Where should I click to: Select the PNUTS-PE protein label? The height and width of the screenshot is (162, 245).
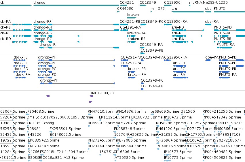(227, 63)
